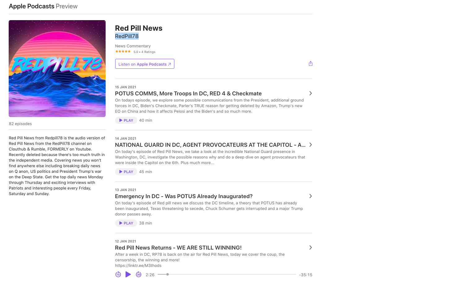Click the 38 min duration text

click(146, 223)
